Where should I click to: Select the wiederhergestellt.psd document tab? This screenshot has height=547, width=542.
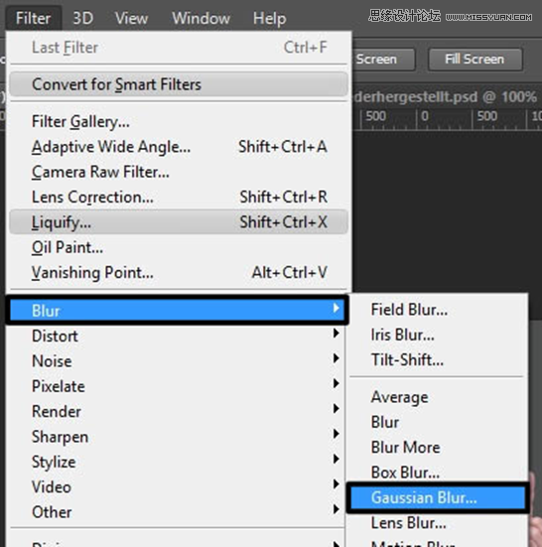[445, 96]
